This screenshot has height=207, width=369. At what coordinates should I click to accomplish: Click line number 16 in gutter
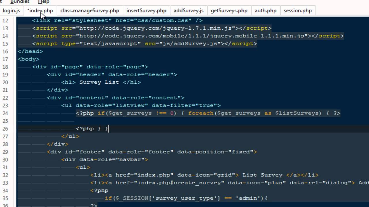(5, 51)
